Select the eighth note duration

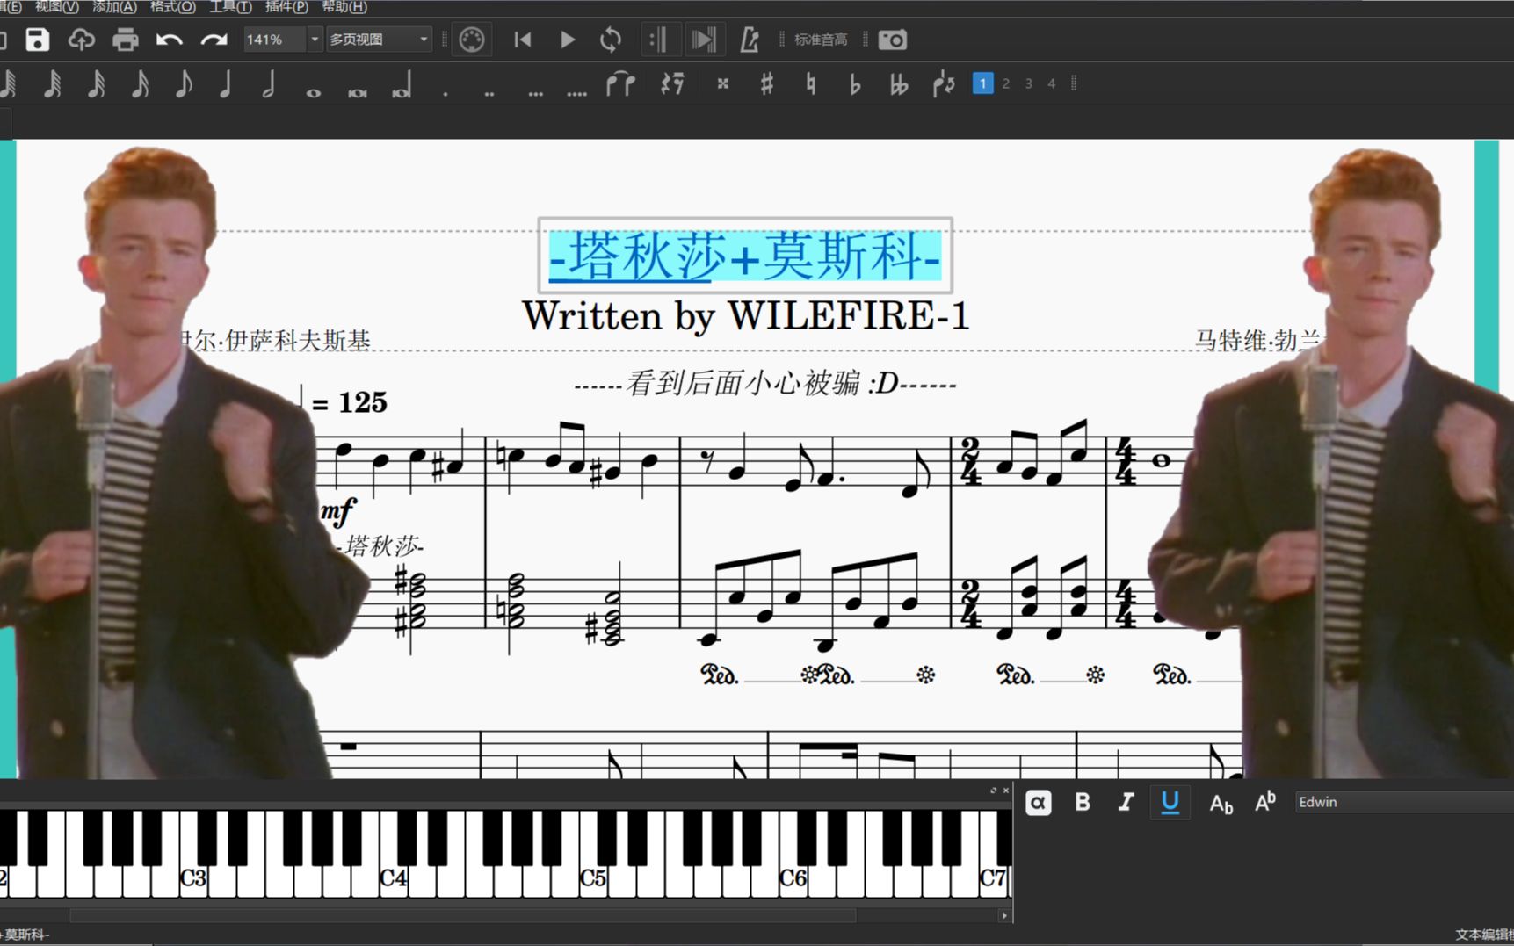pos(184,84)
